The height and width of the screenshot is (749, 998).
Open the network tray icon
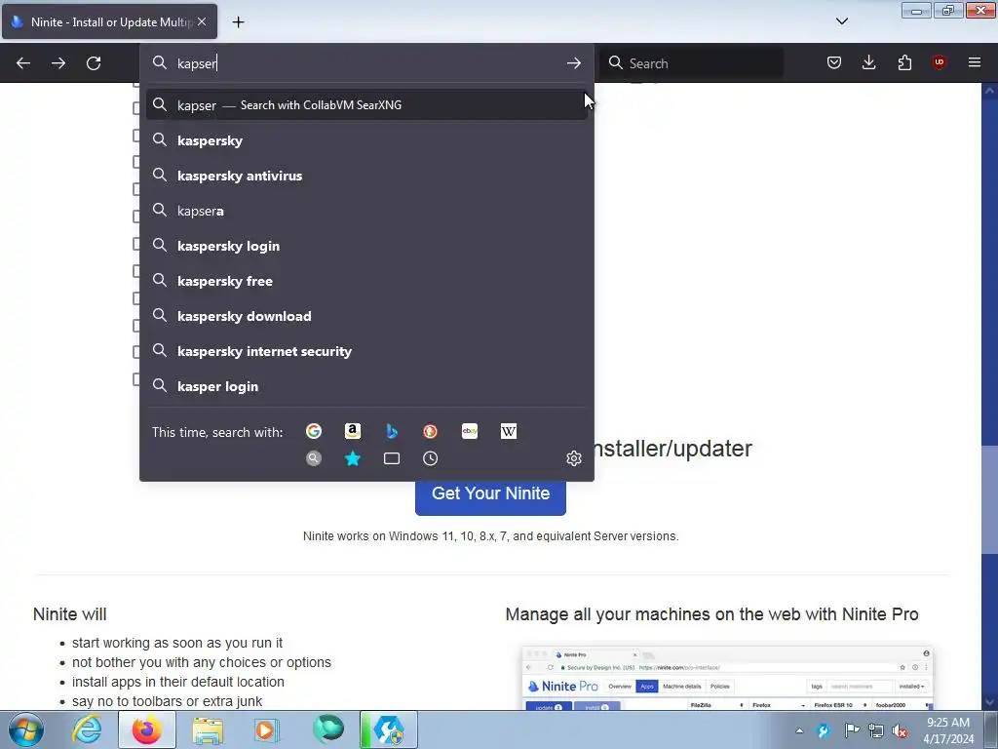pos(876,730)
